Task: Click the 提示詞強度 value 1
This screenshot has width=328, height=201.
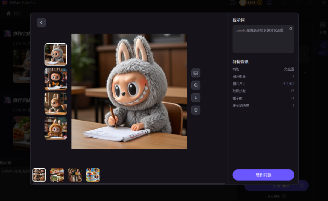Action: [294, 106]
